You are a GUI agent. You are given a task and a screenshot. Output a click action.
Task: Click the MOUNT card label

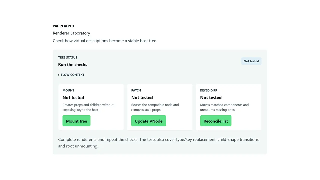68,90
